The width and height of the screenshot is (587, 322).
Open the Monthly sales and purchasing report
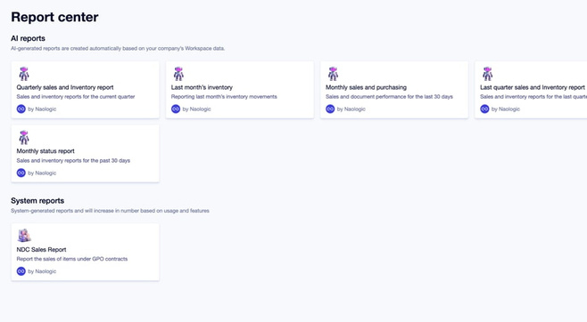[x=366, y=87]
